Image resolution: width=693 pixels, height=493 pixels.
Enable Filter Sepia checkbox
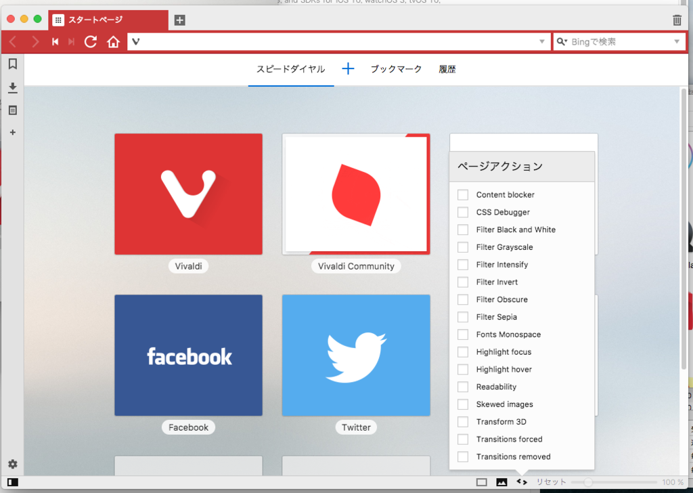click(x=463, y=317)
